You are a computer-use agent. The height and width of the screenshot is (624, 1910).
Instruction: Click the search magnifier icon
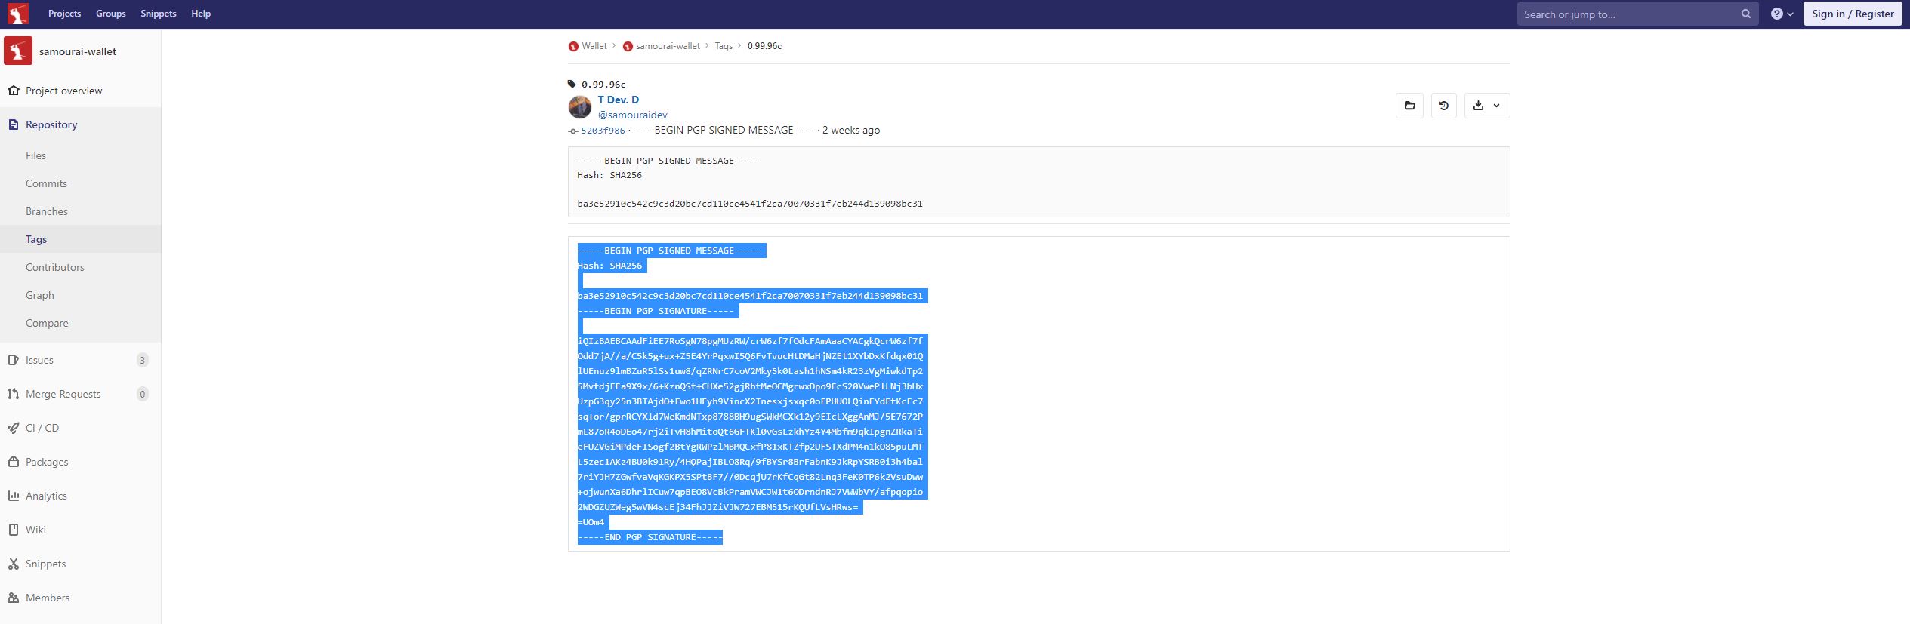tap(1745, 14)
